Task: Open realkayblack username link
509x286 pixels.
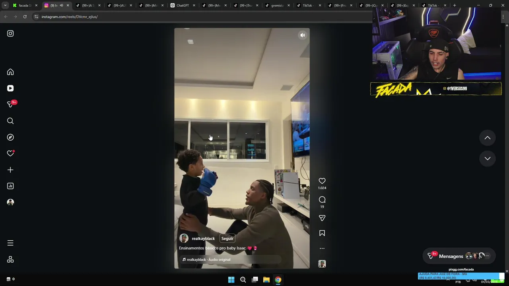Action: 203,238
